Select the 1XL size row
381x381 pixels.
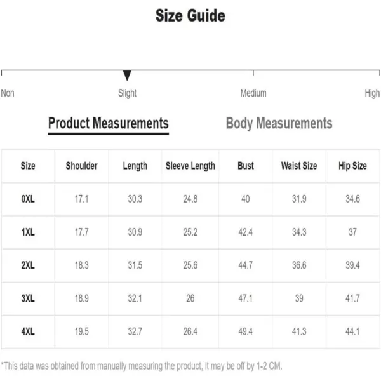tap(190, 232)
